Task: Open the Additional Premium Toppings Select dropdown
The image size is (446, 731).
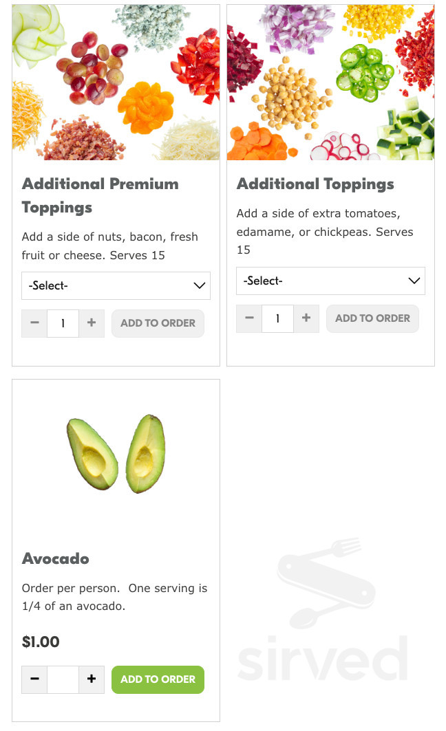Action: tap(116, 285)
